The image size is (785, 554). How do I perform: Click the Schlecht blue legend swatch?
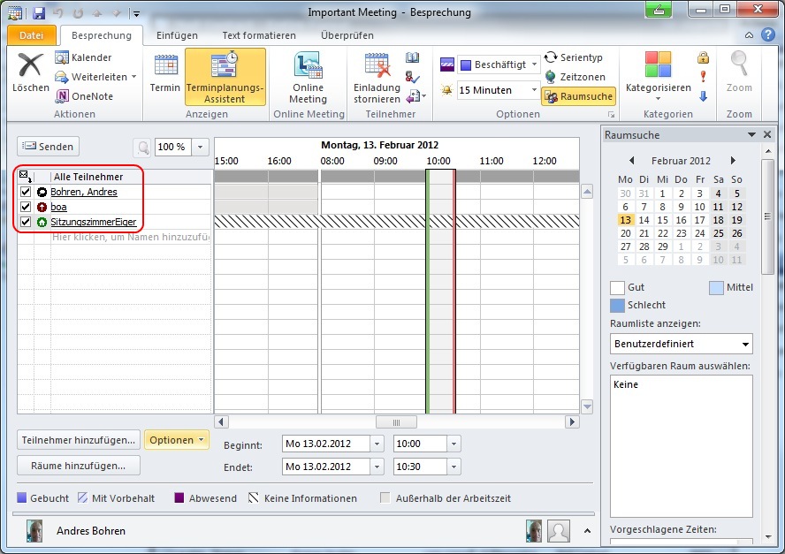click(x=617, y=306)
